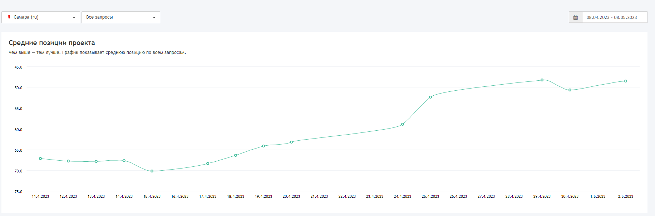Click the caret arrow on Все запросы
The width and height of the screenshot is (655, 216).
(154, 17)
